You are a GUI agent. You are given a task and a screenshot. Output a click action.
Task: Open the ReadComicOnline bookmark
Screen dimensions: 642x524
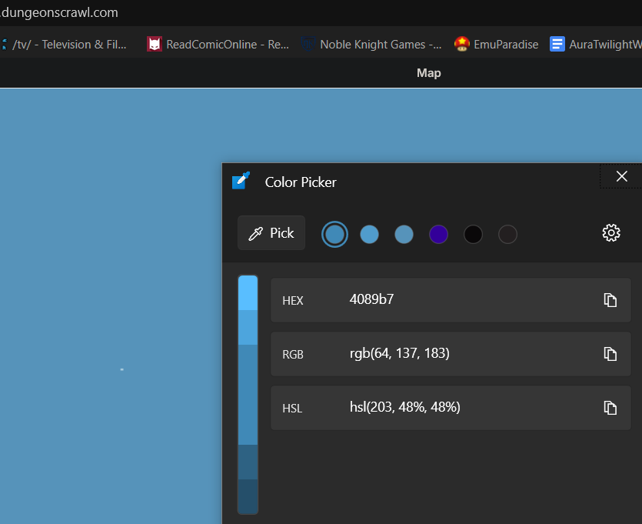click(x=218, y=45)
